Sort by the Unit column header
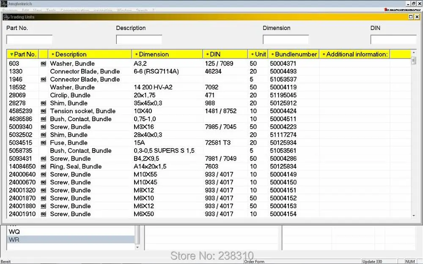This screenshot has width=423, height=264. [258, 54]
